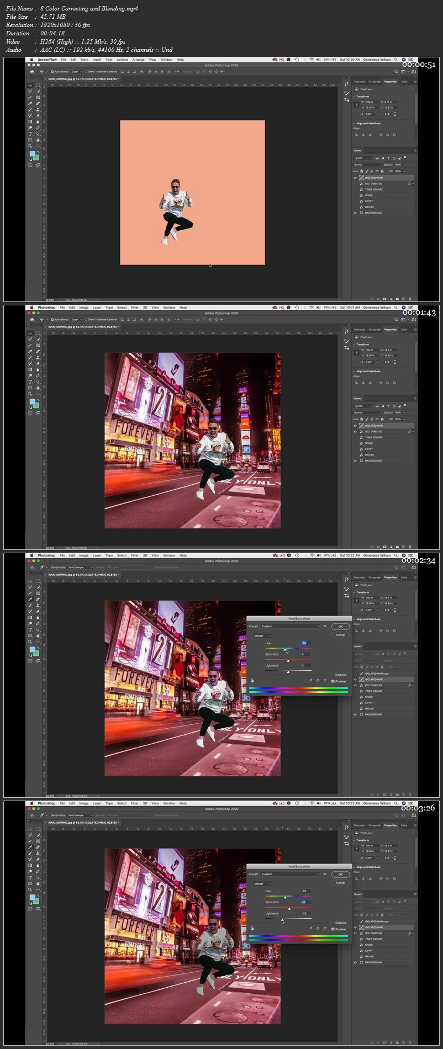This screenshot has height=1049, width=443.
Task: Click the search magnifier in 00:00:51 options bar
Action: [396, 72]
